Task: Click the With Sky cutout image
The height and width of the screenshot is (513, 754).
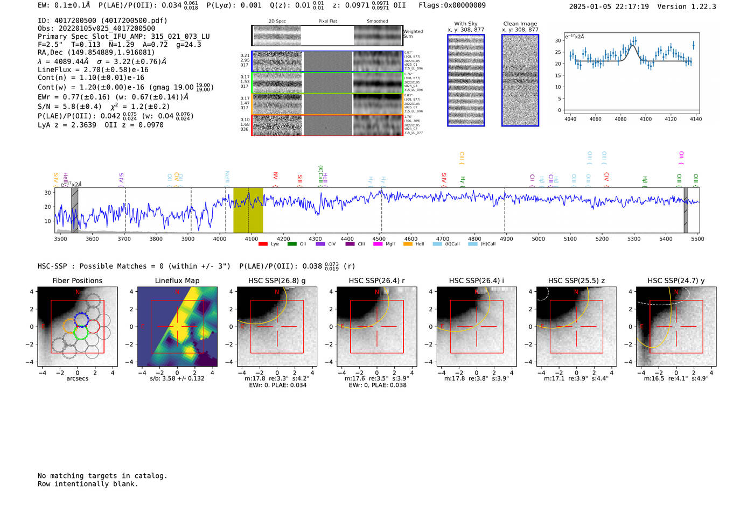Action: (466, 80)
